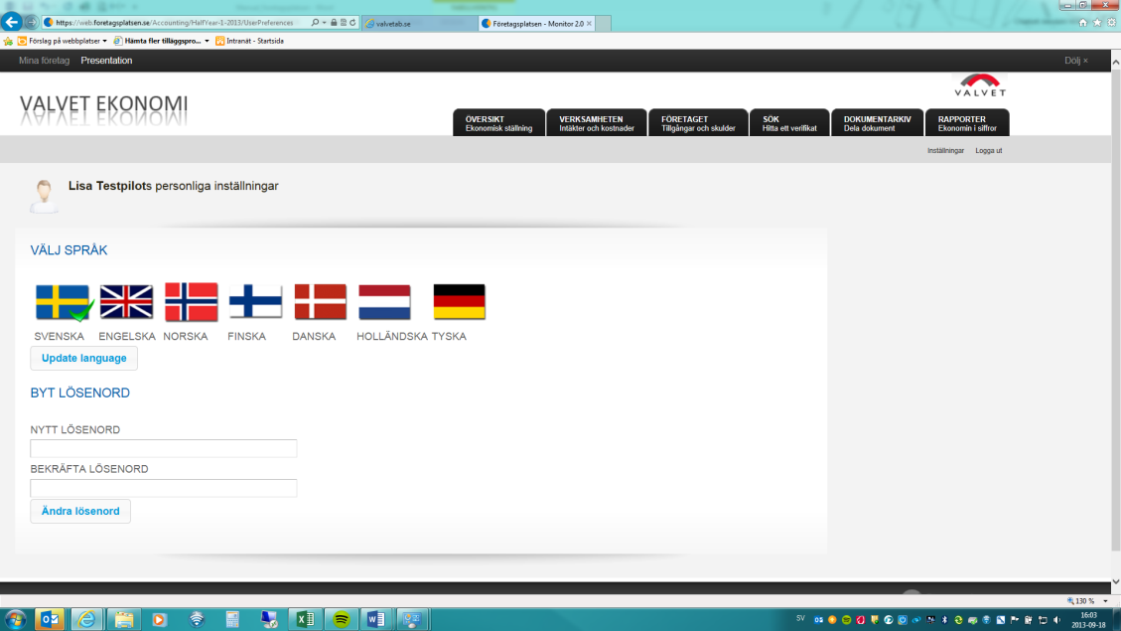This screenshot has height=631, width=1121.
Task: Open the Intranät - Startsida favorite
Action: coord(249,42)
